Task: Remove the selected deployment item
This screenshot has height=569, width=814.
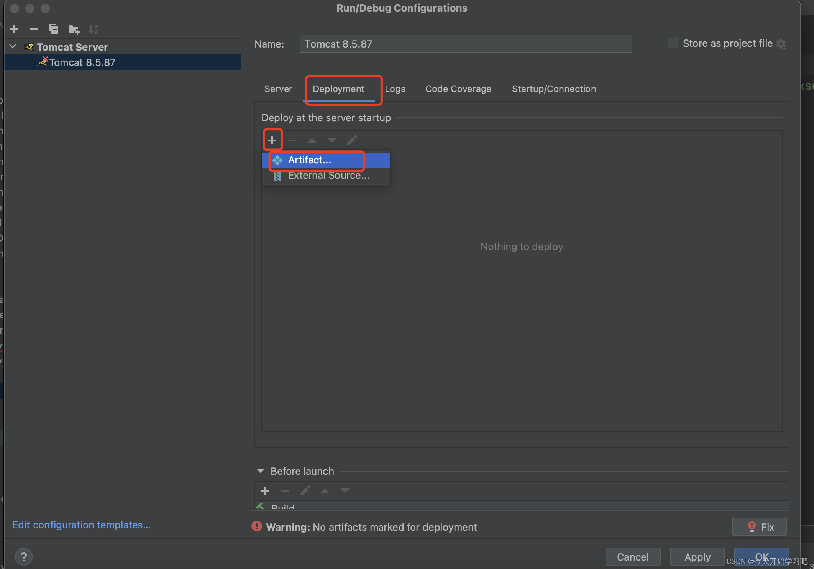Action: click(292, 140)
